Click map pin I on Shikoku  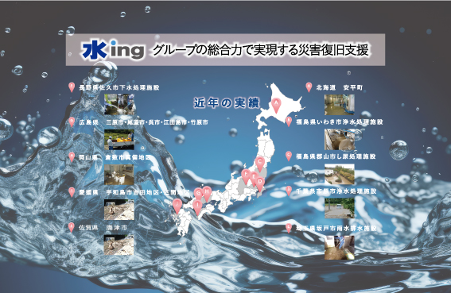tap(197, 207)
